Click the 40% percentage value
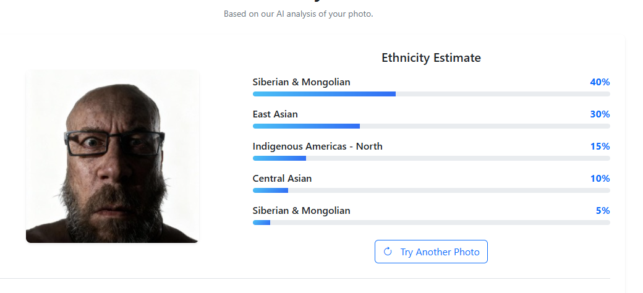Screen dimensions: 643x293 click(x=600, y=82)
